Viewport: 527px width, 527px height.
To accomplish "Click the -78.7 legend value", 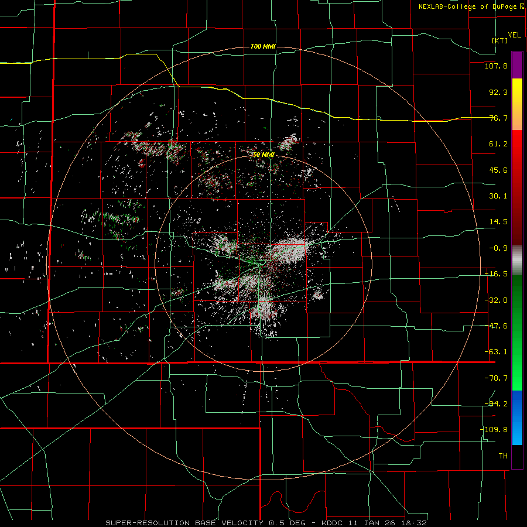I will pos(496,378).
